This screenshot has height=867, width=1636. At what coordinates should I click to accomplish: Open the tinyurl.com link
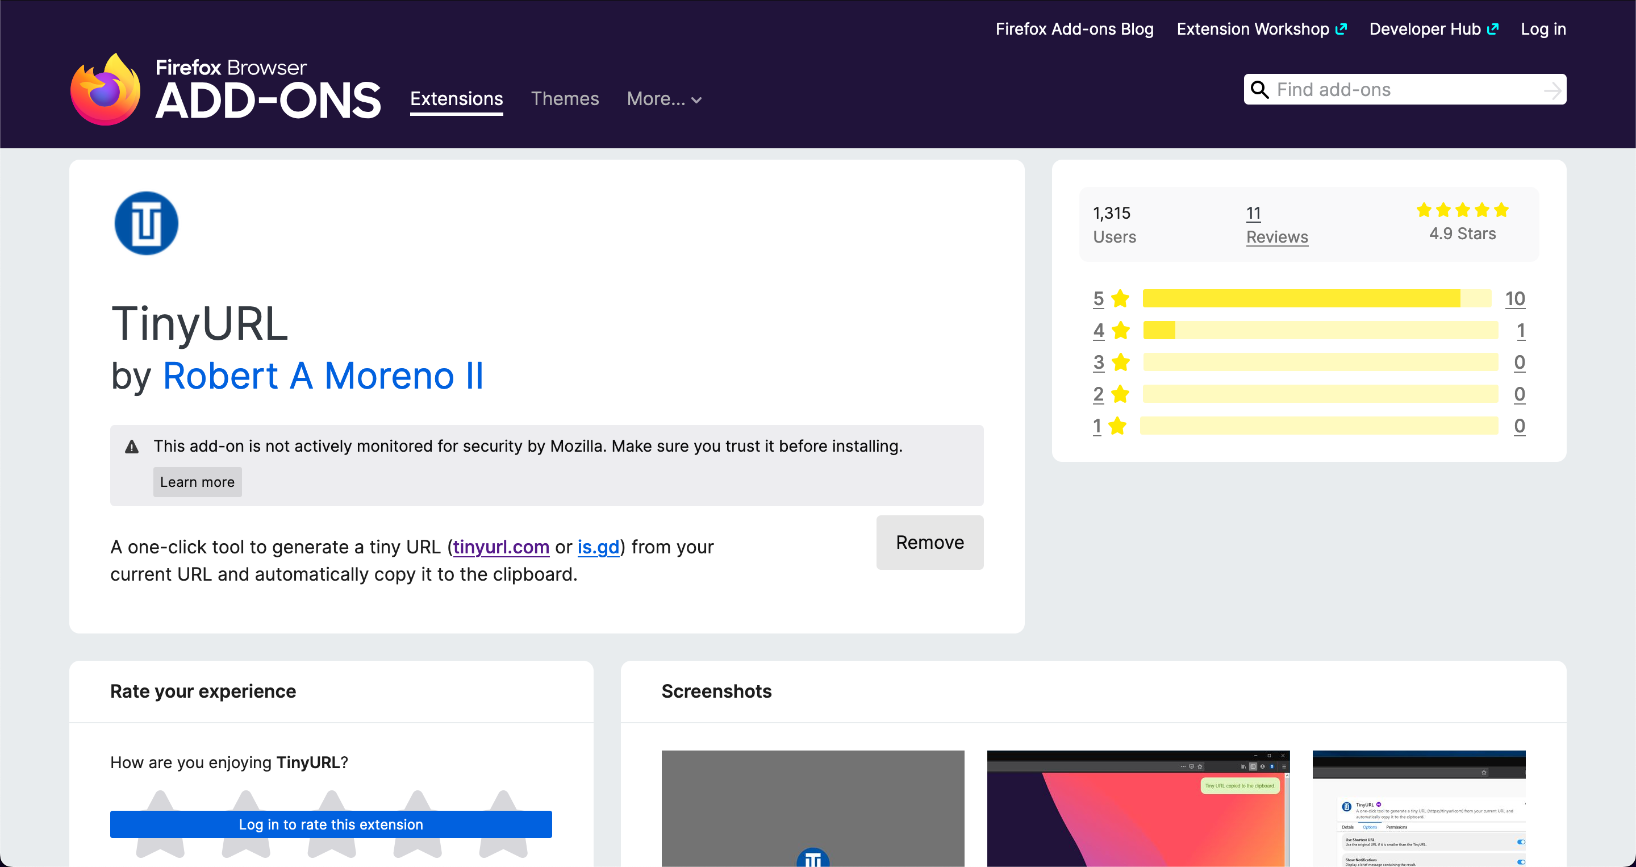tap(501, 547)
